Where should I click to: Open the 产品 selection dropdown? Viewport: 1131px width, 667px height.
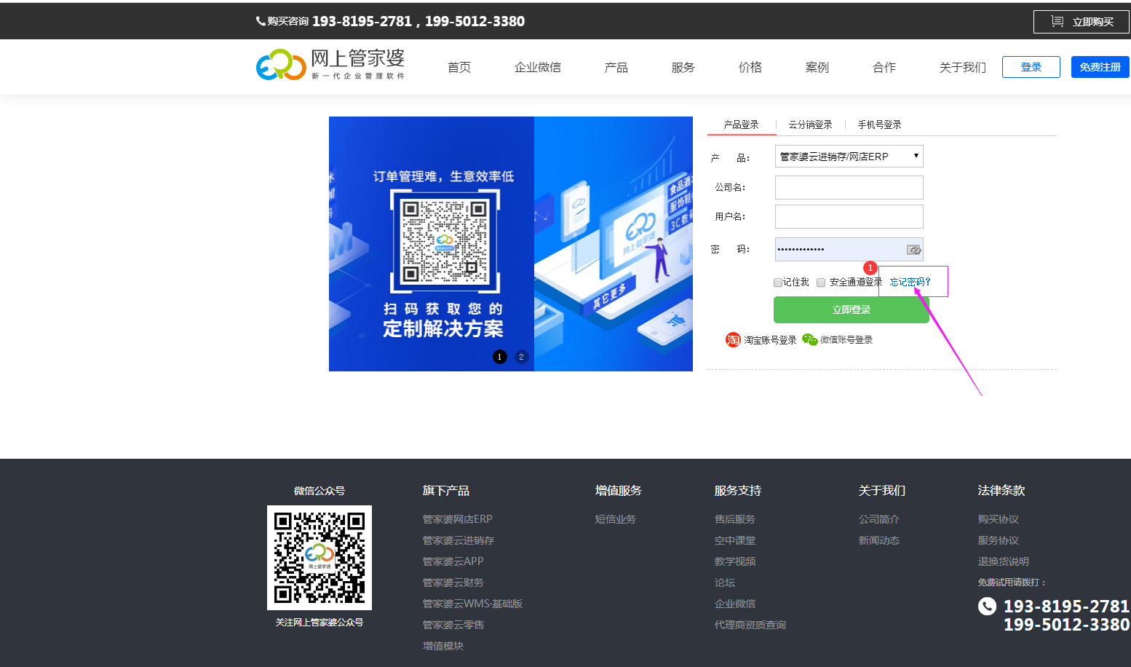tap(849, 157)
